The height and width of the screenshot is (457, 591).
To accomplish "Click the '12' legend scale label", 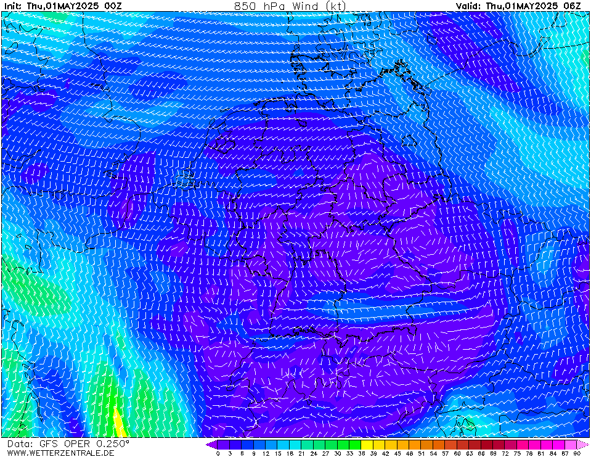I will [x=266, y=453].
